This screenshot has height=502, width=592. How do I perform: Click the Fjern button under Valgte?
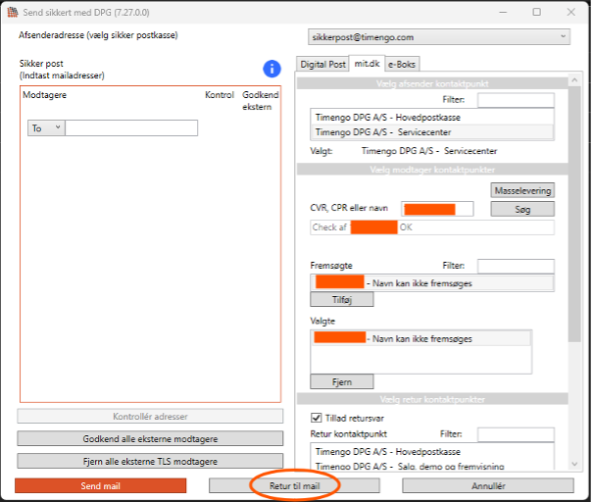341,381
